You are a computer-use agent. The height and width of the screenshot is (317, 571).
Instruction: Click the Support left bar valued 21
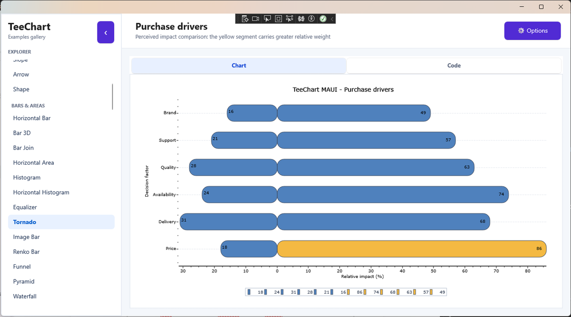click(244, 140)
